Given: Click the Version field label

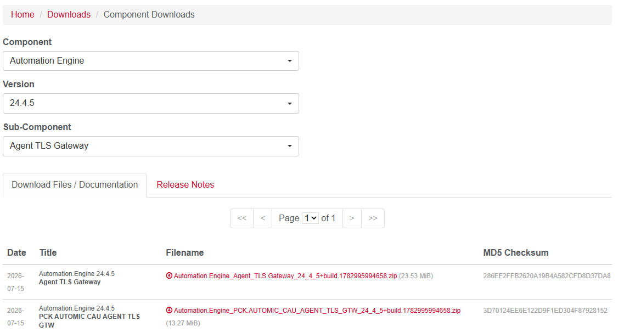Looking at the screenshot, I should (x=19, y=84).
